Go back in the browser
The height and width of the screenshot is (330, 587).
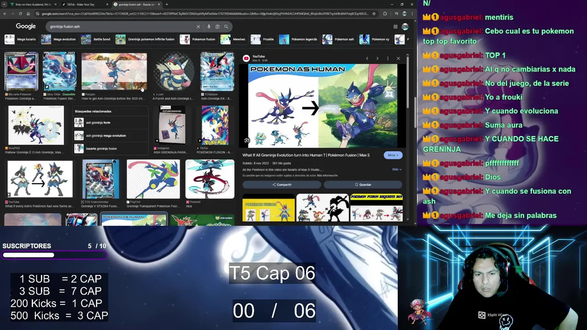point(5,14)
